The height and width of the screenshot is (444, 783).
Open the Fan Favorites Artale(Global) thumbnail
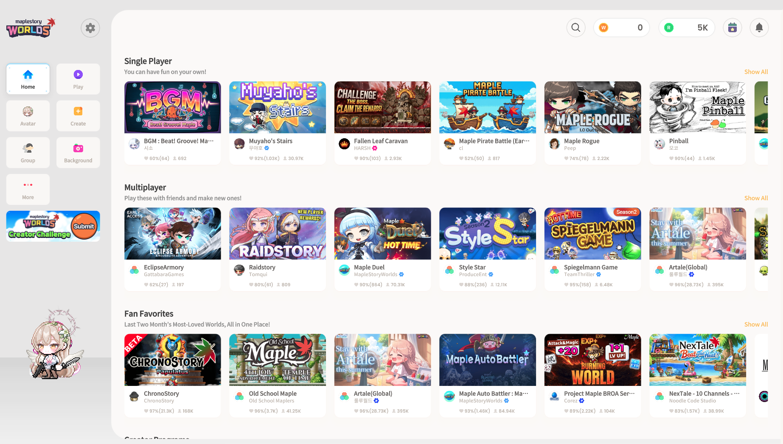tap(383, 360)
